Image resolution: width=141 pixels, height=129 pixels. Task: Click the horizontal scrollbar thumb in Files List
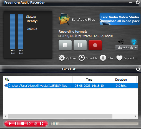[60, 116]
